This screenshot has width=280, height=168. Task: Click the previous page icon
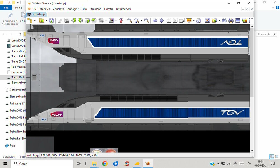(x=168, y=20)
